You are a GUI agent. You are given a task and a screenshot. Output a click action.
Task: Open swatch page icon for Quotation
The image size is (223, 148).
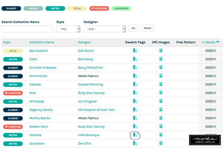click(135, 143)
